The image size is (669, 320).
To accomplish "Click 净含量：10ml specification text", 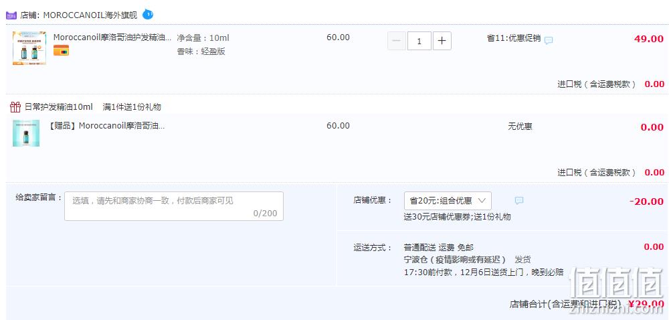I will click(203, 38).
